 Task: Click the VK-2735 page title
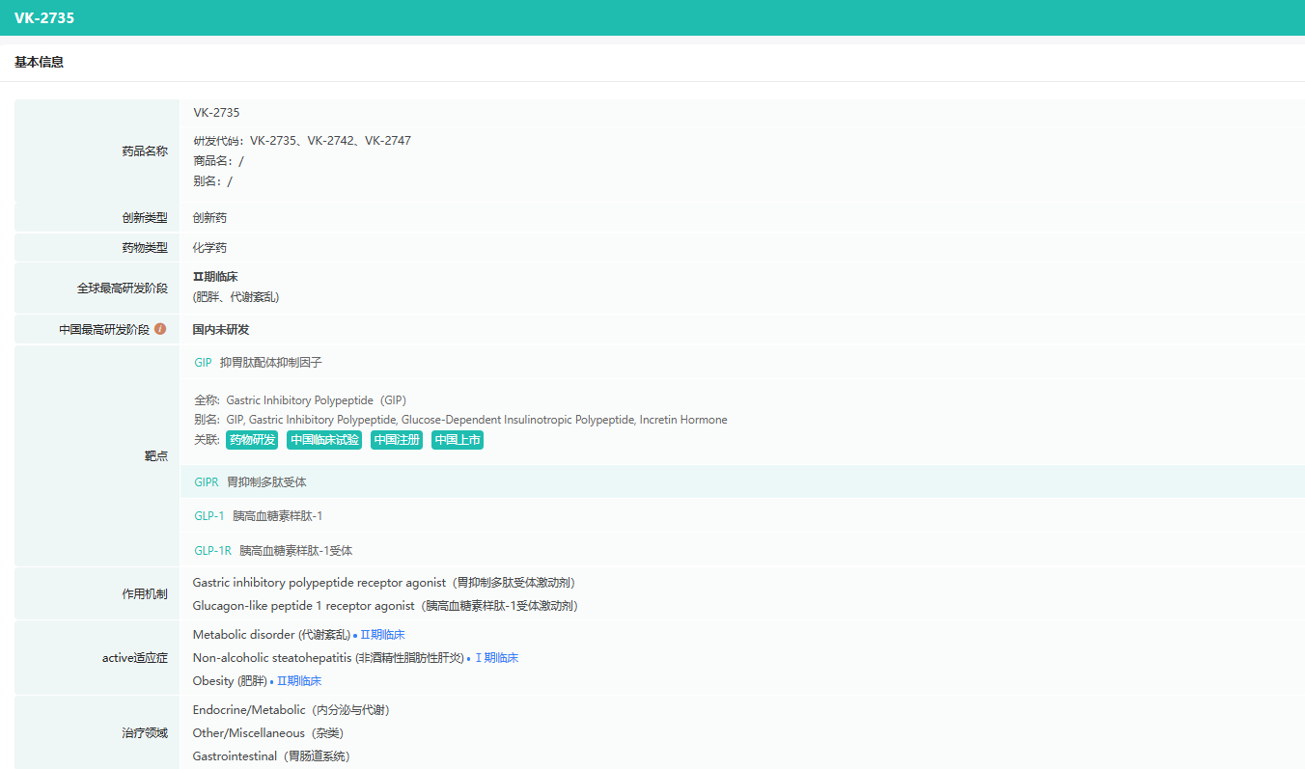pos(44,17)
